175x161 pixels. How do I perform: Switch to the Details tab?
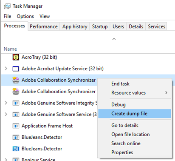click(x=136, y=26)
